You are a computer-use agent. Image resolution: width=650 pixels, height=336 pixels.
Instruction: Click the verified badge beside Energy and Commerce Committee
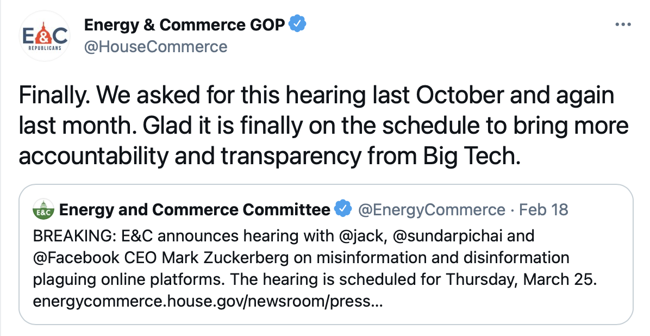[343, 209]
